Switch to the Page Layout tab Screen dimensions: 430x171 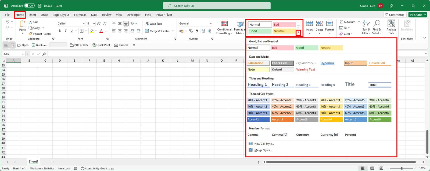[61, 15]
